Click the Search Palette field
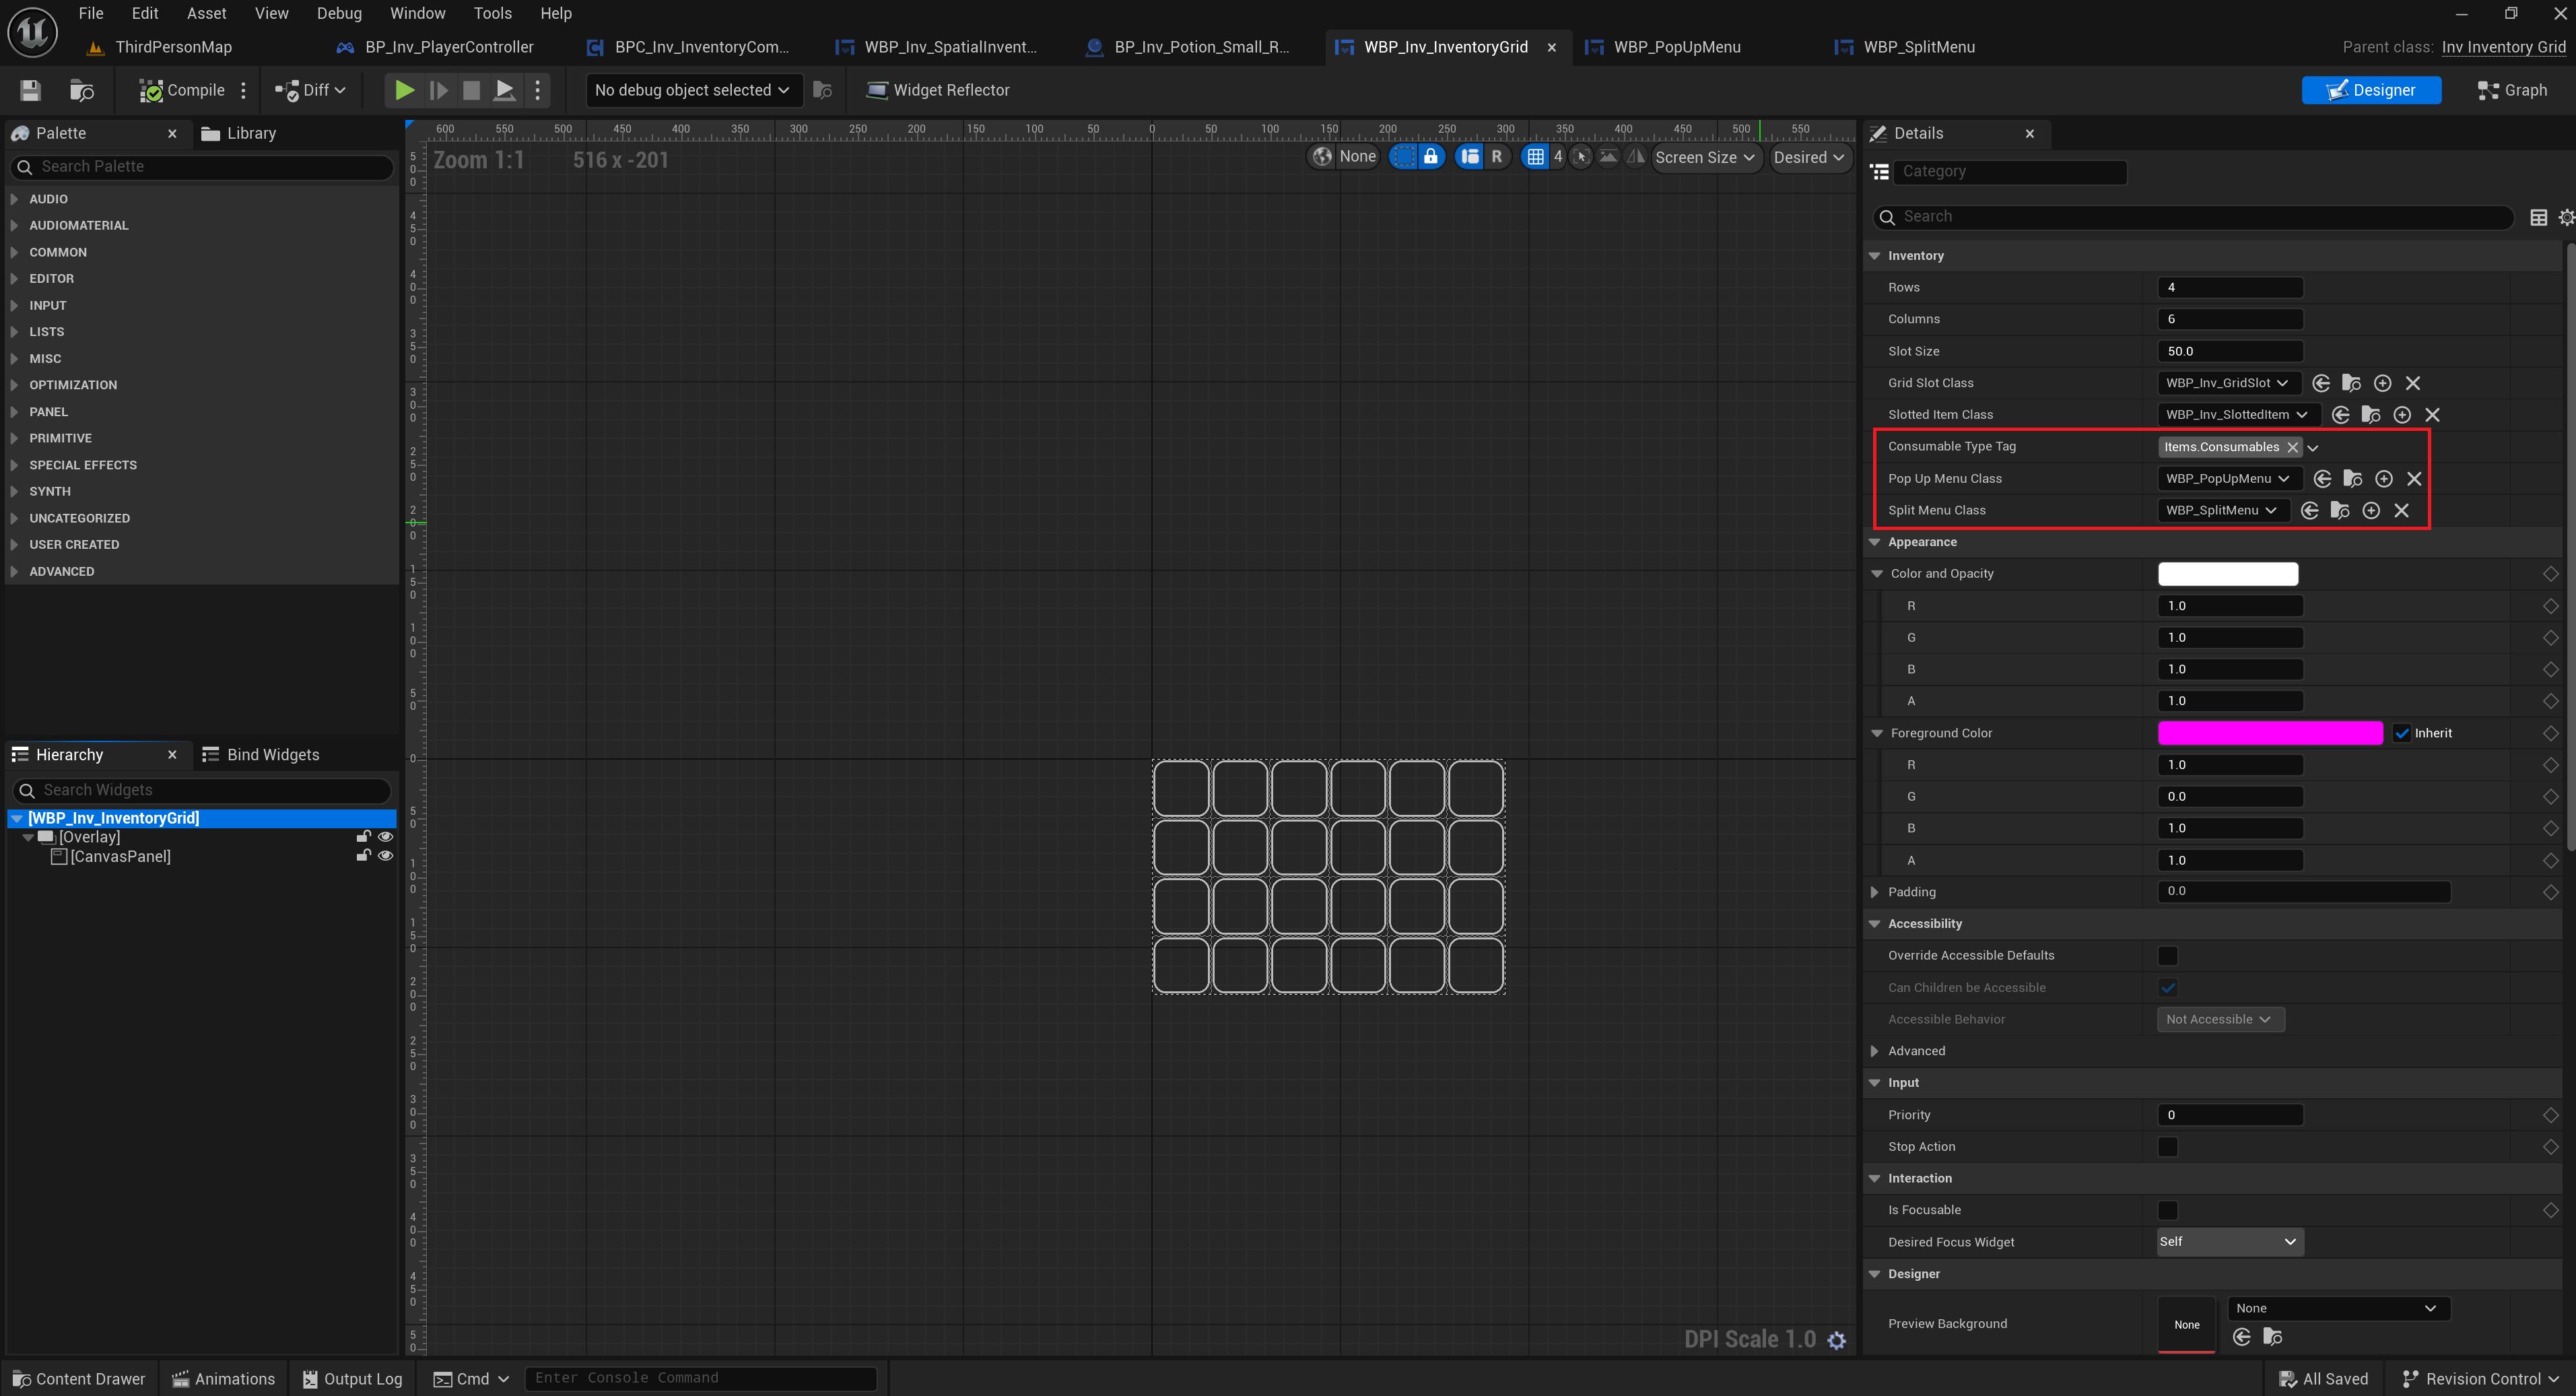The height and width of the screenshot is (1396, 2576). [200, 167]
